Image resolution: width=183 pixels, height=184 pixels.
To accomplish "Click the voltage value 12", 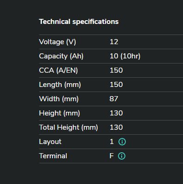I will coord(114,42).
